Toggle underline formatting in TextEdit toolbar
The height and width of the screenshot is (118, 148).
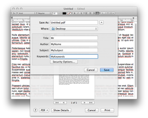(81, 13)
